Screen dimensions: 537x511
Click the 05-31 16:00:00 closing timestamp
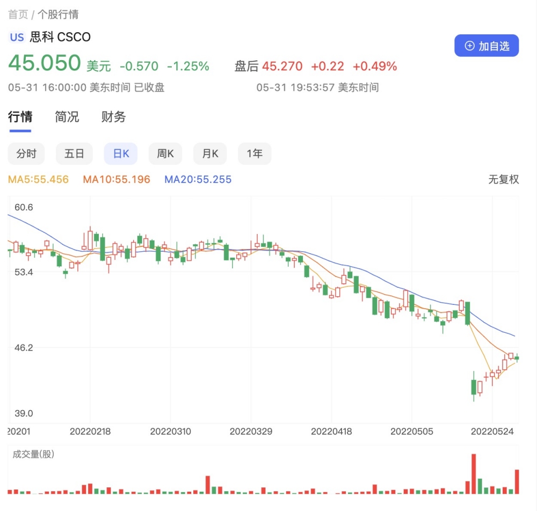click(86, 87)
